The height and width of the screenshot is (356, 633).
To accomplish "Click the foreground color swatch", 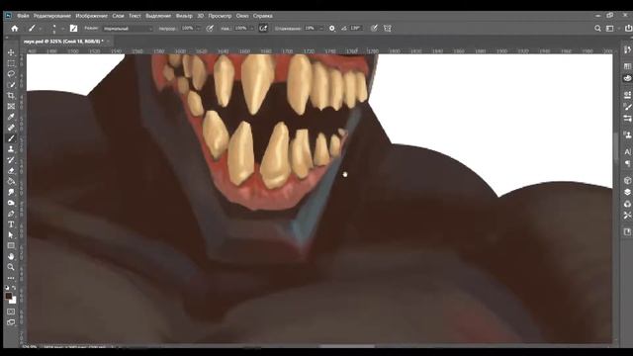I will 8,296.
